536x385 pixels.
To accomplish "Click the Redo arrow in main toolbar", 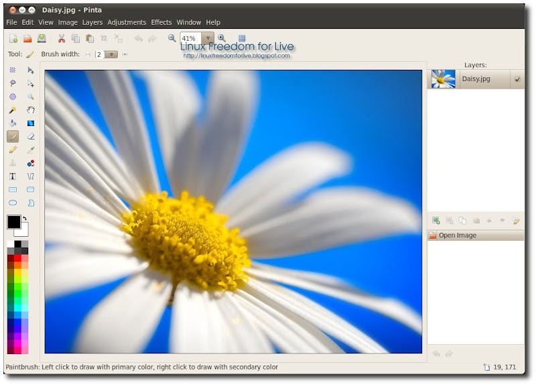I will 152,38.
